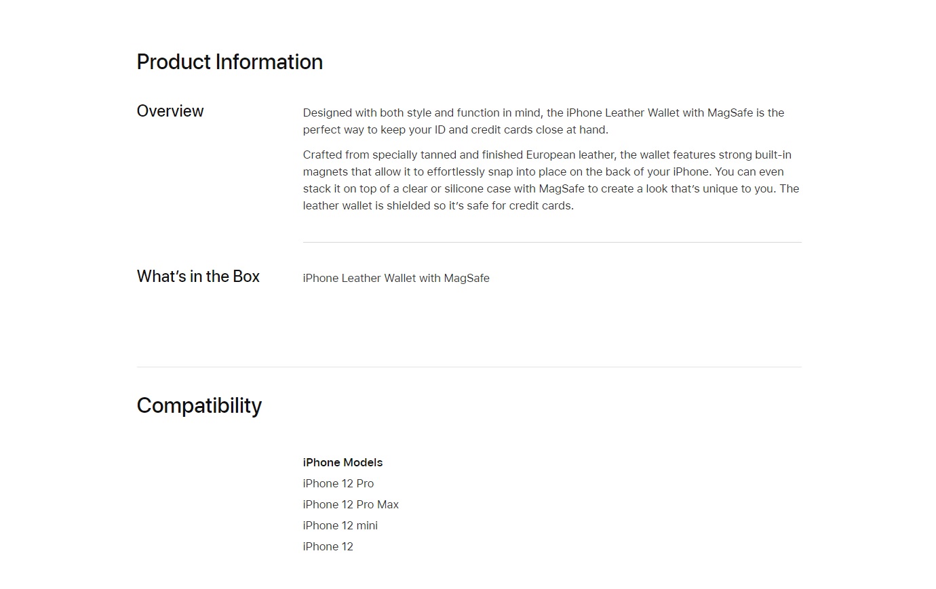Select the Overview section heading
Image resolution: width=936 pixels, height=589 pixels.
170,111
